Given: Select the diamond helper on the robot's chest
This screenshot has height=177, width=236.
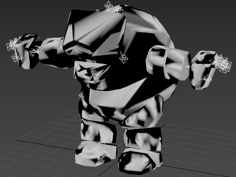Looking at the screenshot, I should tap(124, 59).
